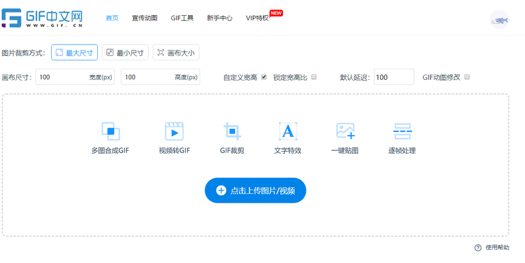Open the GIF工具 menu item
The width and height of the screenshot is (525, 263).
[x=182, y=18]
